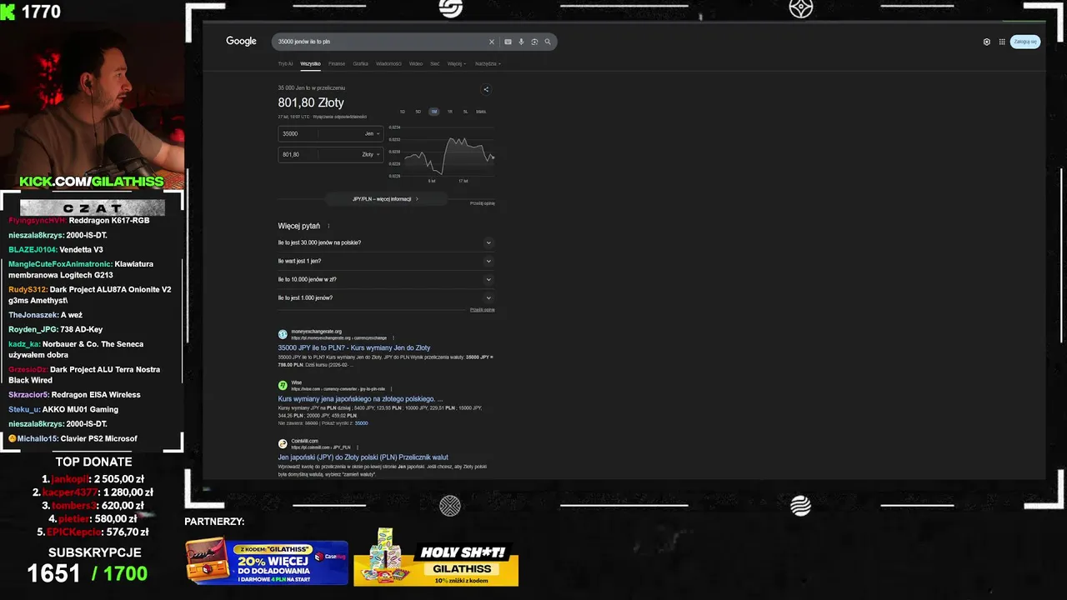Open Google Lens image search icon
Image resolution: width=1067 pixels, height=600 pixels.
534,42
